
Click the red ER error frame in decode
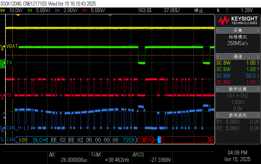149,140
